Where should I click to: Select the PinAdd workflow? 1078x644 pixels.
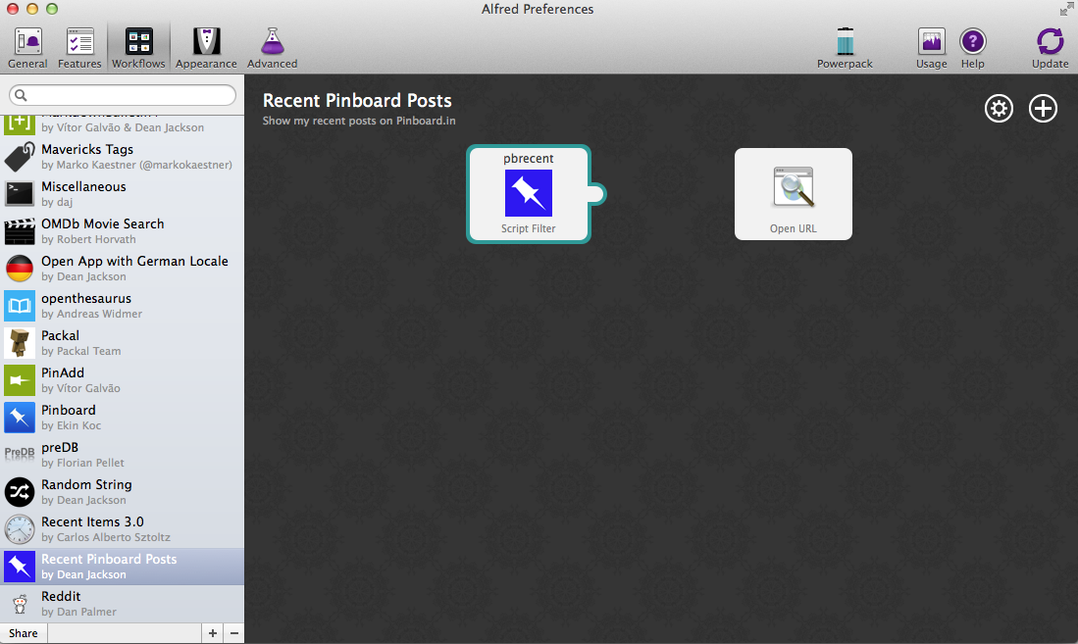[x=123, y=380]
